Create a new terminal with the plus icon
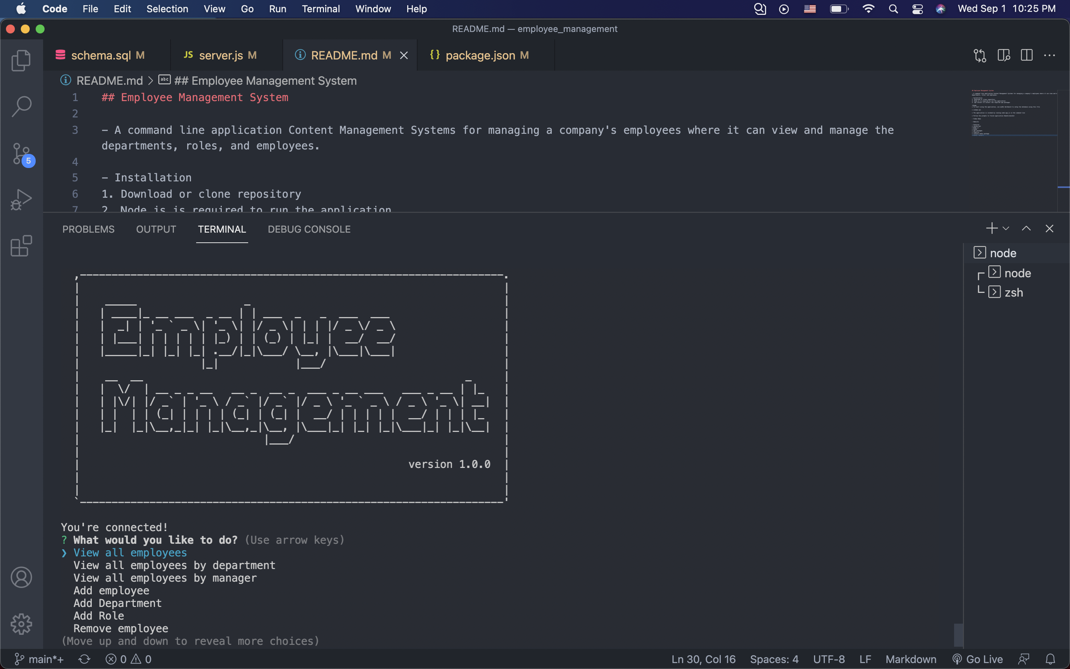The image size is (1070, 669). tap(991, 228)
